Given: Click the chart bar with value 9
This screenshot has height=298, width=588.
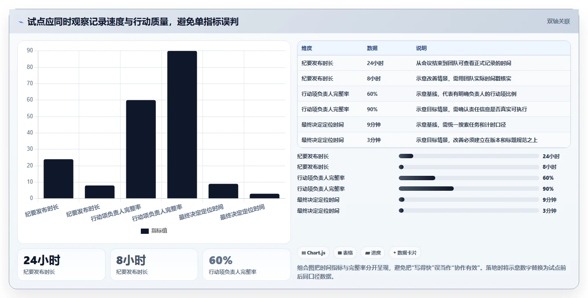Looking at the screenshot, I should (223, 191).
